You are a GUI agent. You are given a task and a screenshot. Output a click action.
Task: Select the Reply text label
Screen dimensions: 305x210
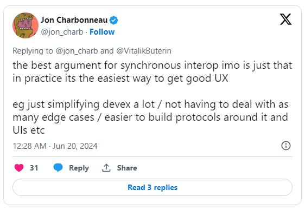[79, 168]
